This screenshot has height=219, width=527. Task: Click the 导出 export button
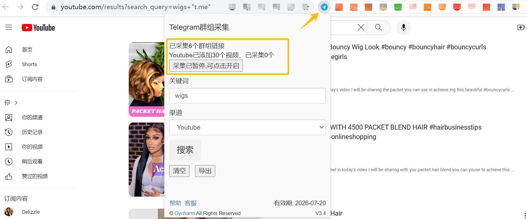coord(205,171)
